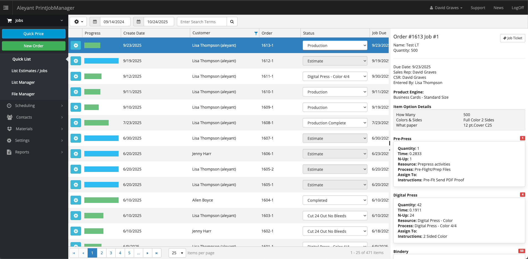Open status dropdown for order 1613-1
The height and width of the screenshot is (259, 528).
[x=335, y=45]
